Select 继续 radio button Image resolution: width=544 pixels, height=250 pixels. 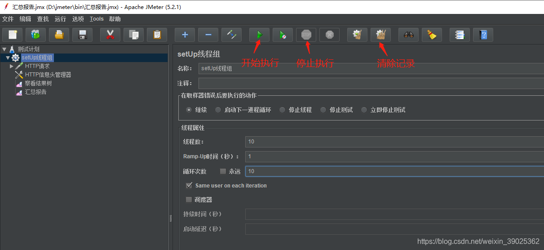point(189,110)
